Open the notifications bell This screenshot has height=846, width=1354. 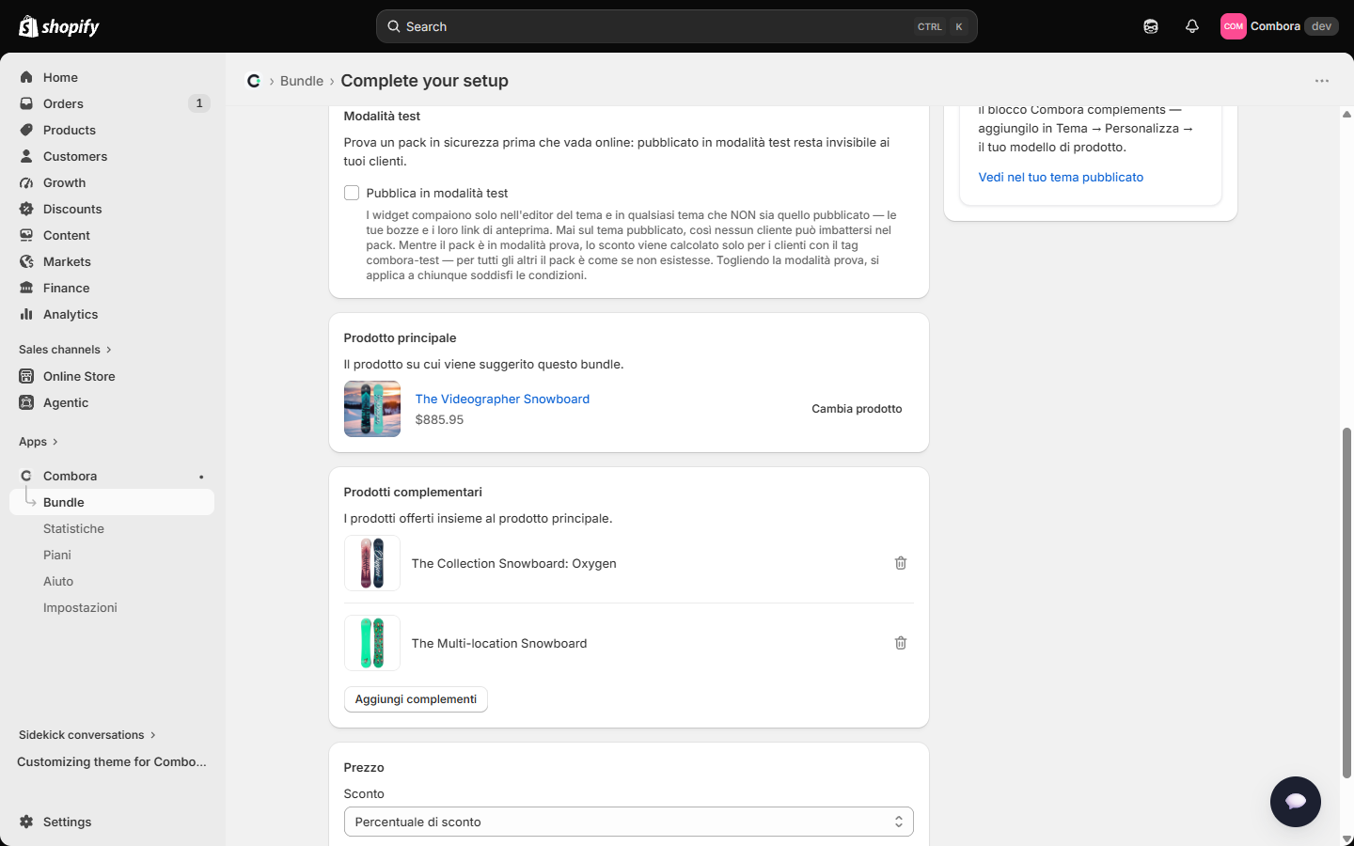coord(1192,26)
